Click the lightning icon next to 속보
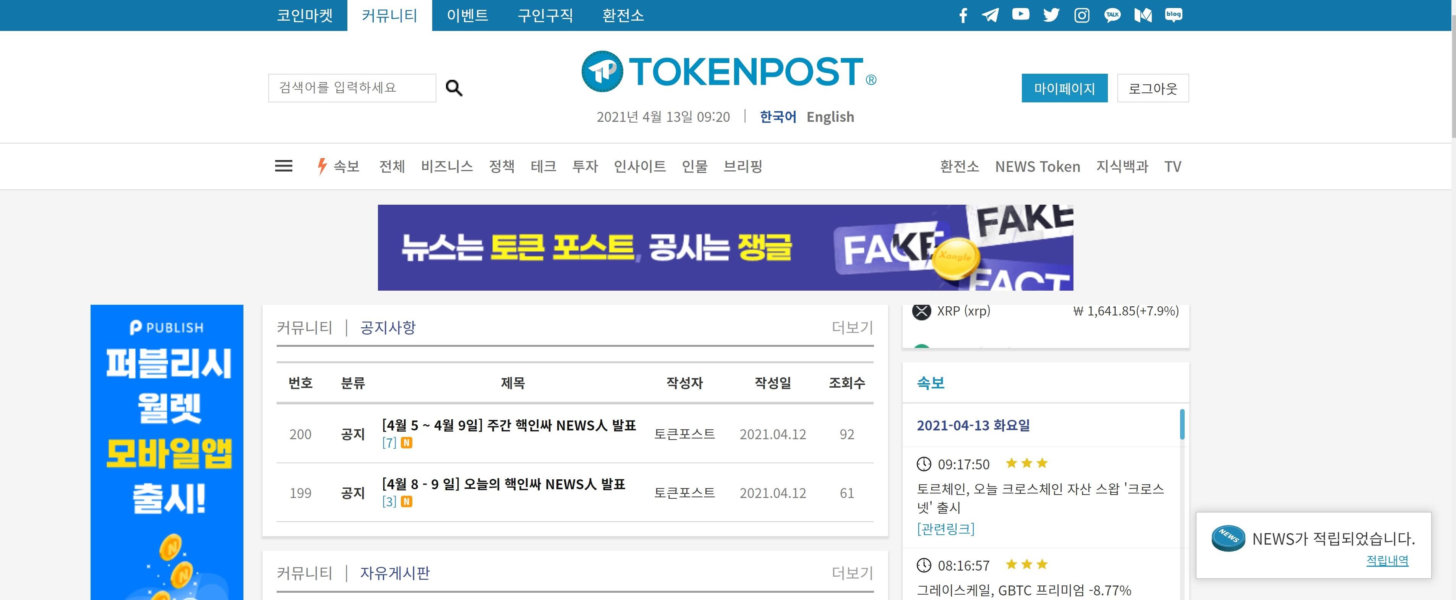Image resolution: width=1456 pixels, height=600 pixels. [322, 166]
